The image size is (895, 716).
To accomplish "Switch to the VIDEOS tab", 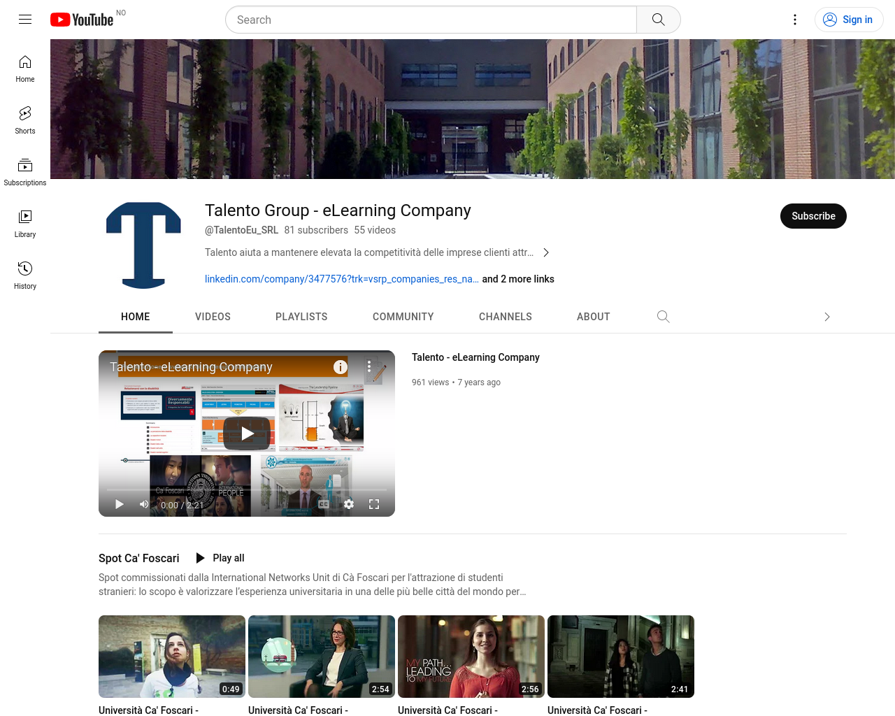I will [x=213, y=317].
